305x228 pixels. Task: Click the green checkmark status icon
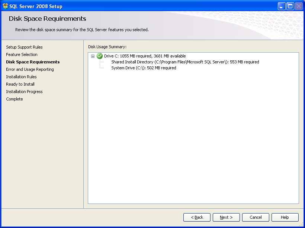click(100, 56)
